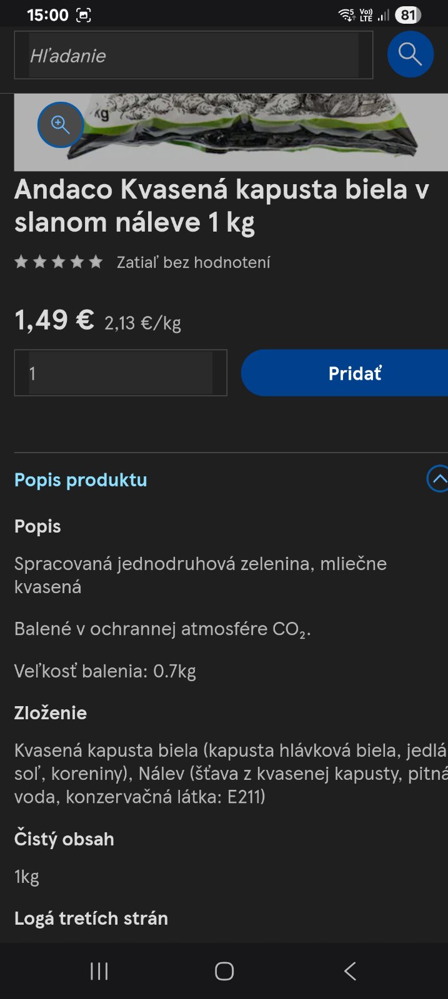Collapse description with the chevron-up icon

click(438, 479)
